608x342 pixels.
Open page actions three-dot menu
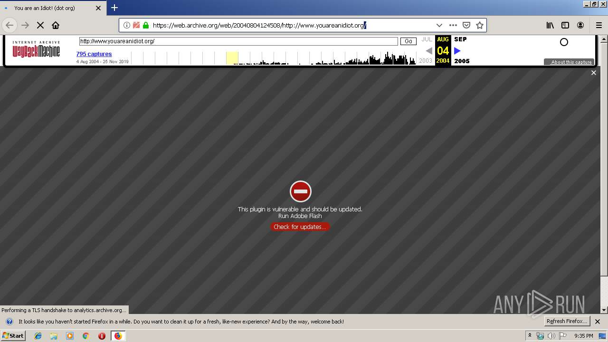(453, 25)
